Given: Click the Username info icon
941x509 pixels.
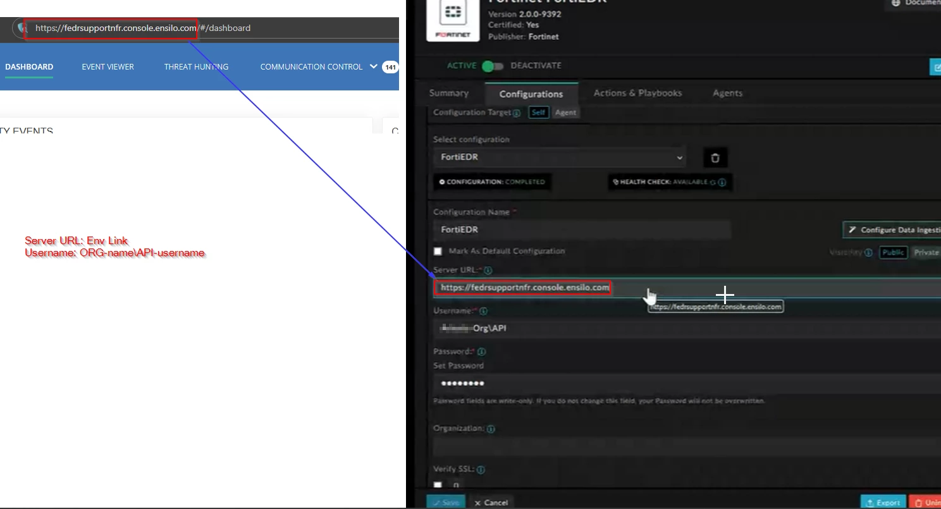Looking at the screenshot, I should pyautogui.click(x=484, y=311).
